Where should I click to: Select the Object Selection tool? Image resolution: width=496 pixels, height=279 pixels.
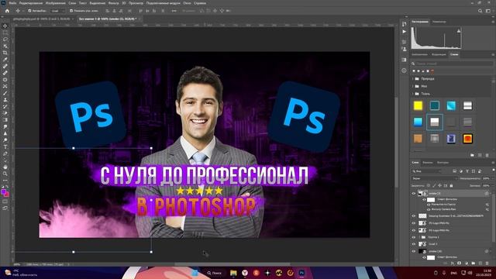(5, 46)
